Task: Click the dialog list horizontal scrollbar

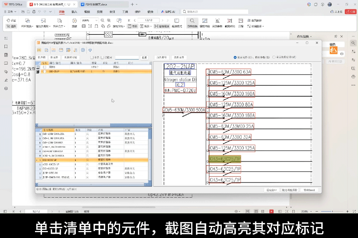Action: 94,125
